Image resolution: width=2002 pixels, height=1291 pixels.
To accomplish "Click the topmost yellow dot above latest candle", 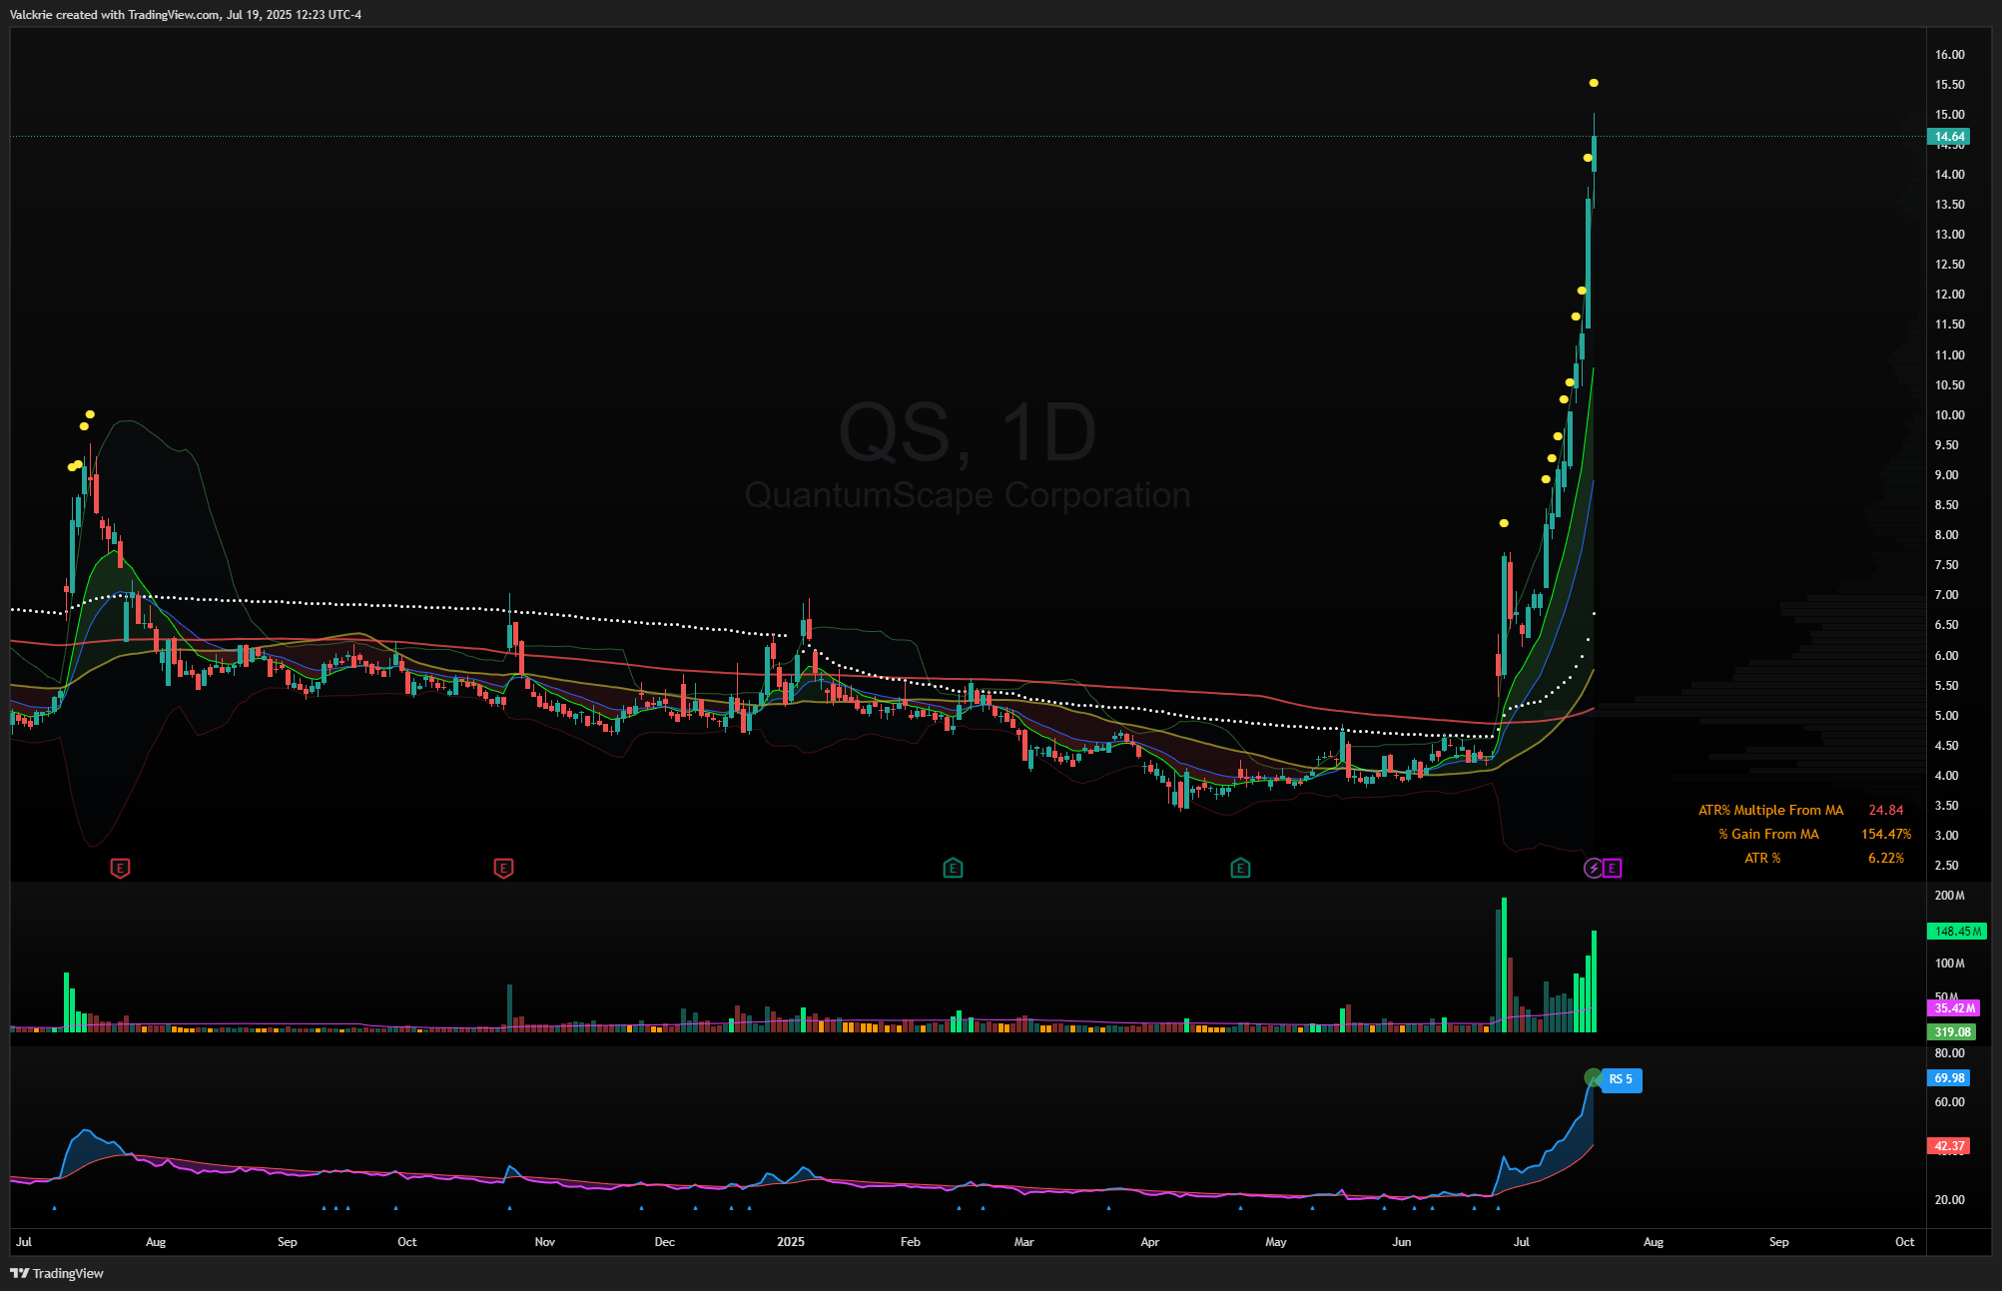I will click(1594, 83).
